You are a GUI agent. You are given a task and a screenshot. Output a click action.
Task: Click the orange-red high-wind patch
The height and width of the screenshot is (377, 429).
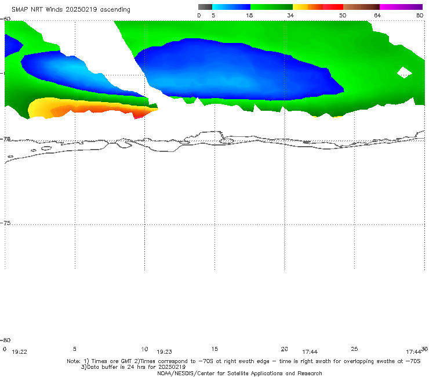(x=104, y=110)
